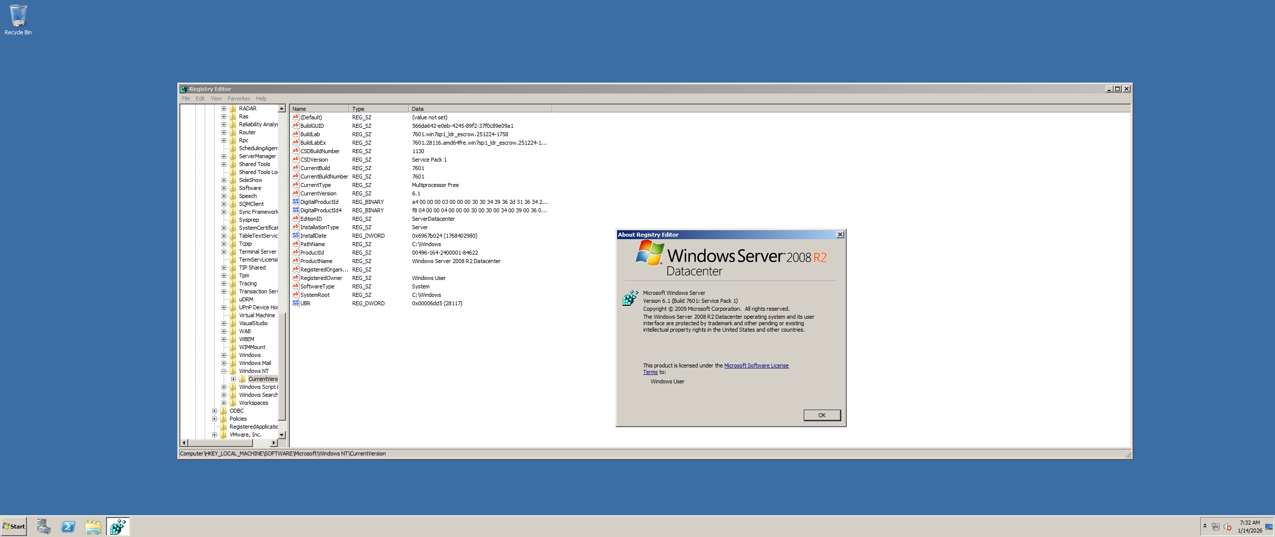Click OK in About dialog

(x=822, y=415)
